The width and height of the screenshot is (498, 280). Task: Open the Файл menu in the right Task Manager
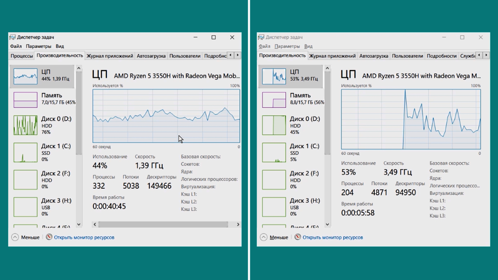pyautogui.click(x=264, y=46)
